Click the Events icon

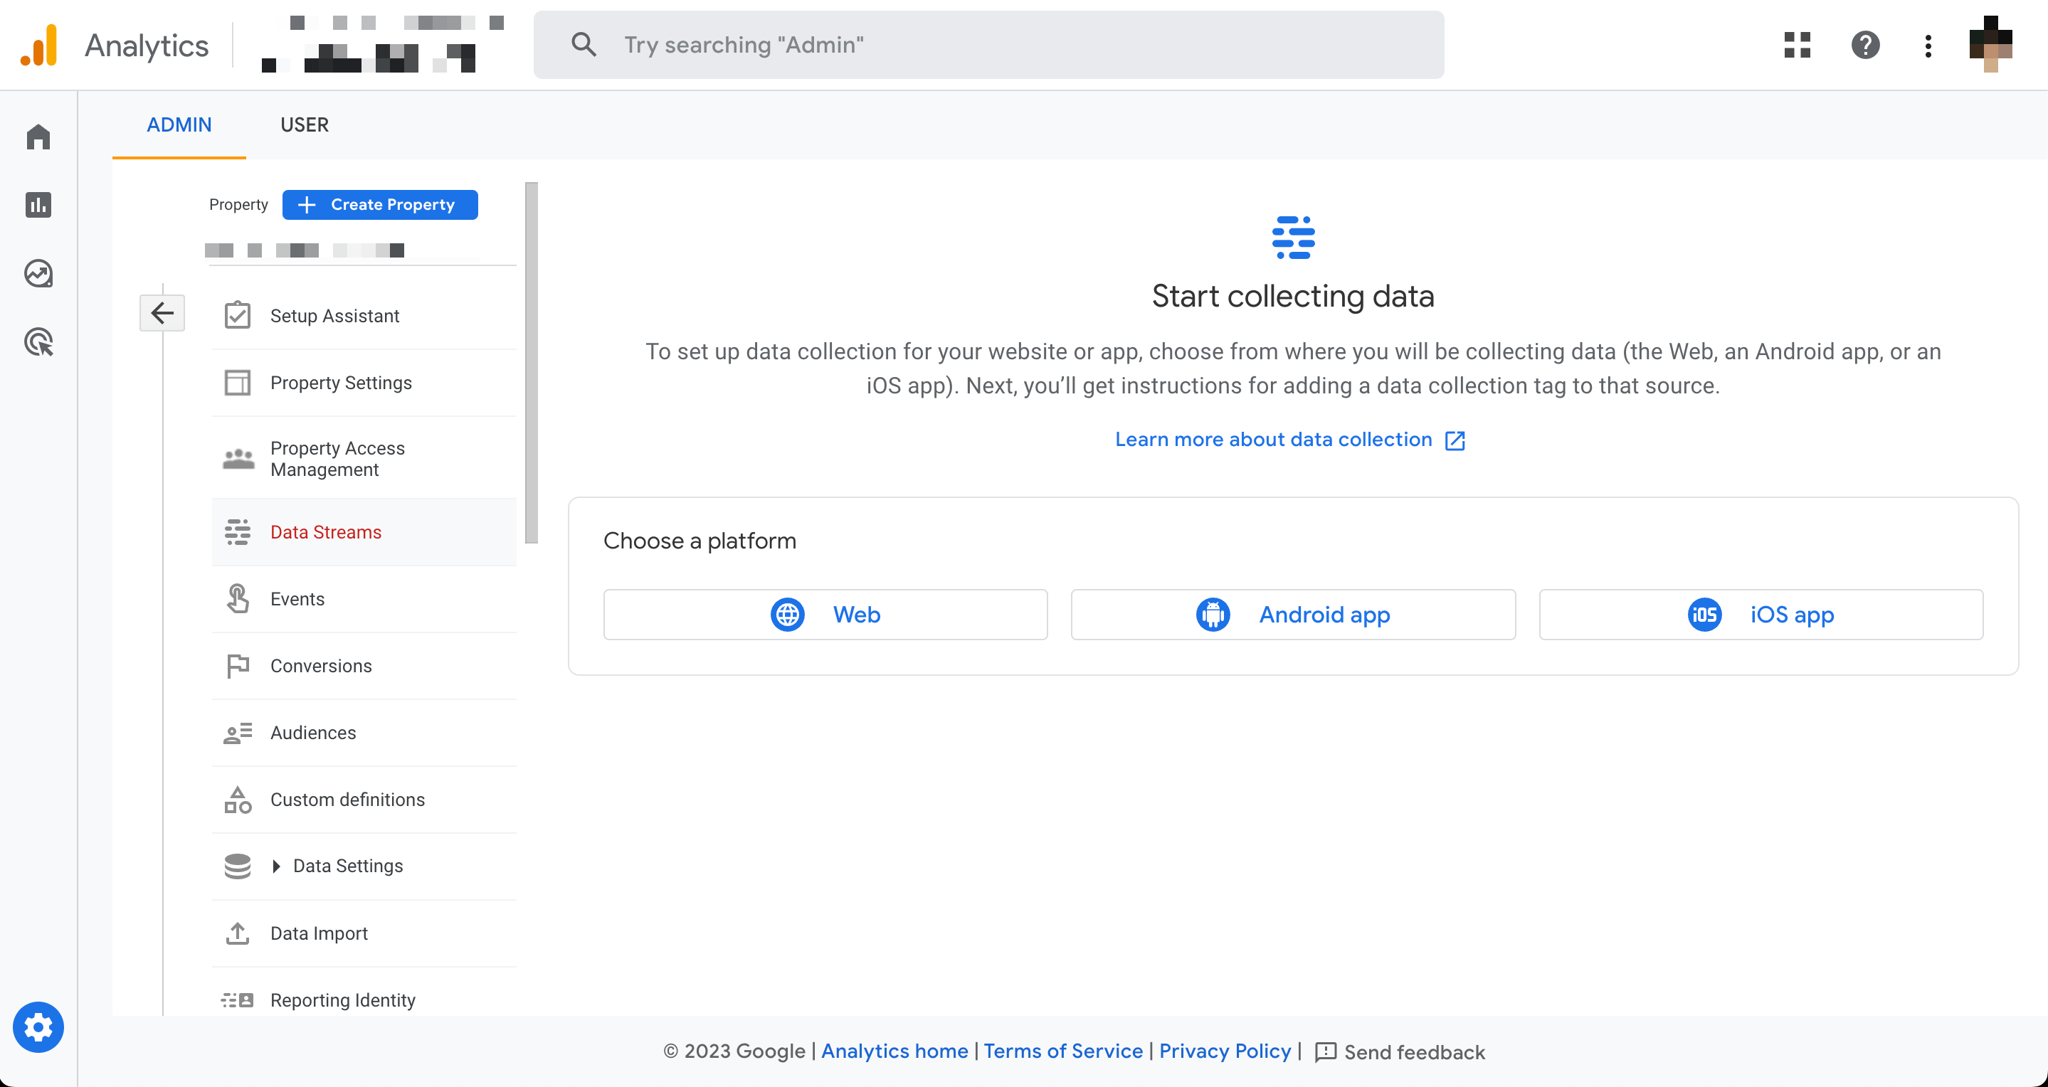(x=237, y=598)
